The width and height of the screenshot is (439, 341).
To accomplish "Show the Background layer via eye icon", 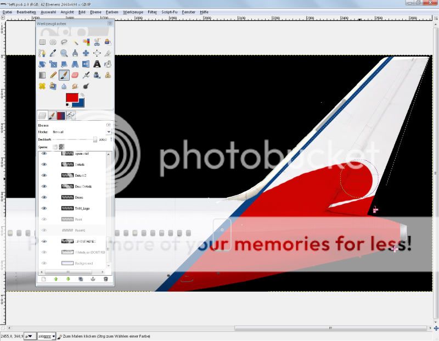I will pyautogui.click(x=44, y=263).
